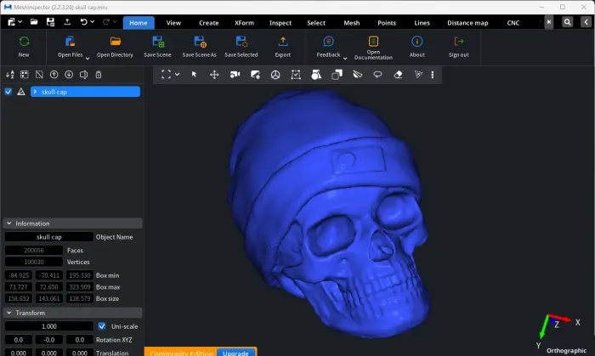Screen dimensions: 595x356
Task: Click the Open Directory folder icon
Action: pos(115,42)
